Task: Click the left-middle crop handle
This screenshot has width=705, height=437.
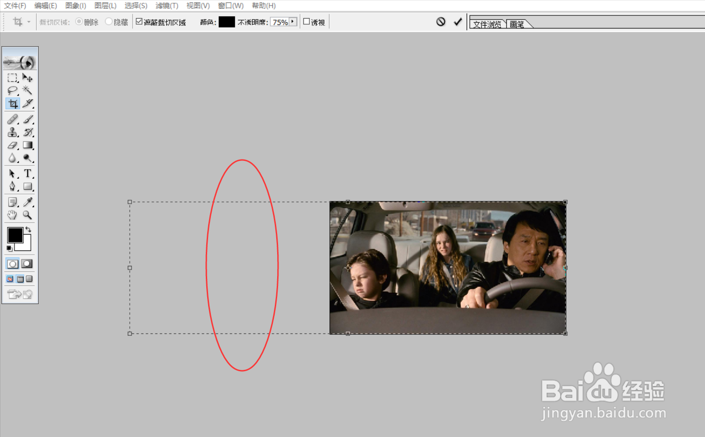Action: (130, 268)
